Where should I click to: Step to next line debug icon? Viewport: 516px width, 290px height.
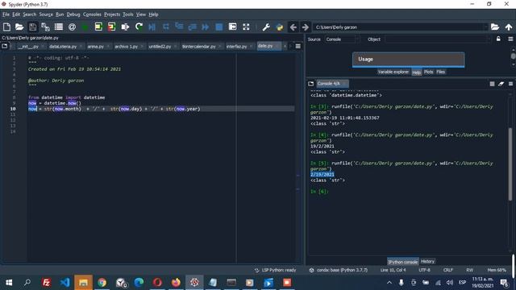[166, 27]
